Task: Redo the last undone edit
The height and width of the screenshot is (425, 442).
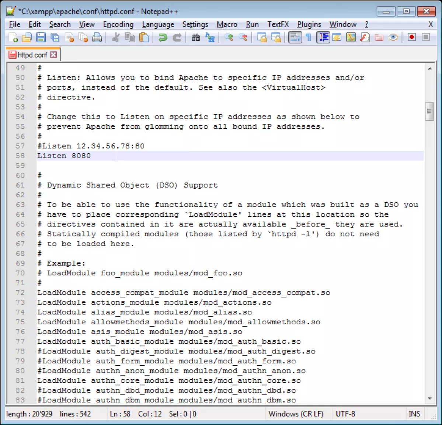Action: tap(177, 38)
